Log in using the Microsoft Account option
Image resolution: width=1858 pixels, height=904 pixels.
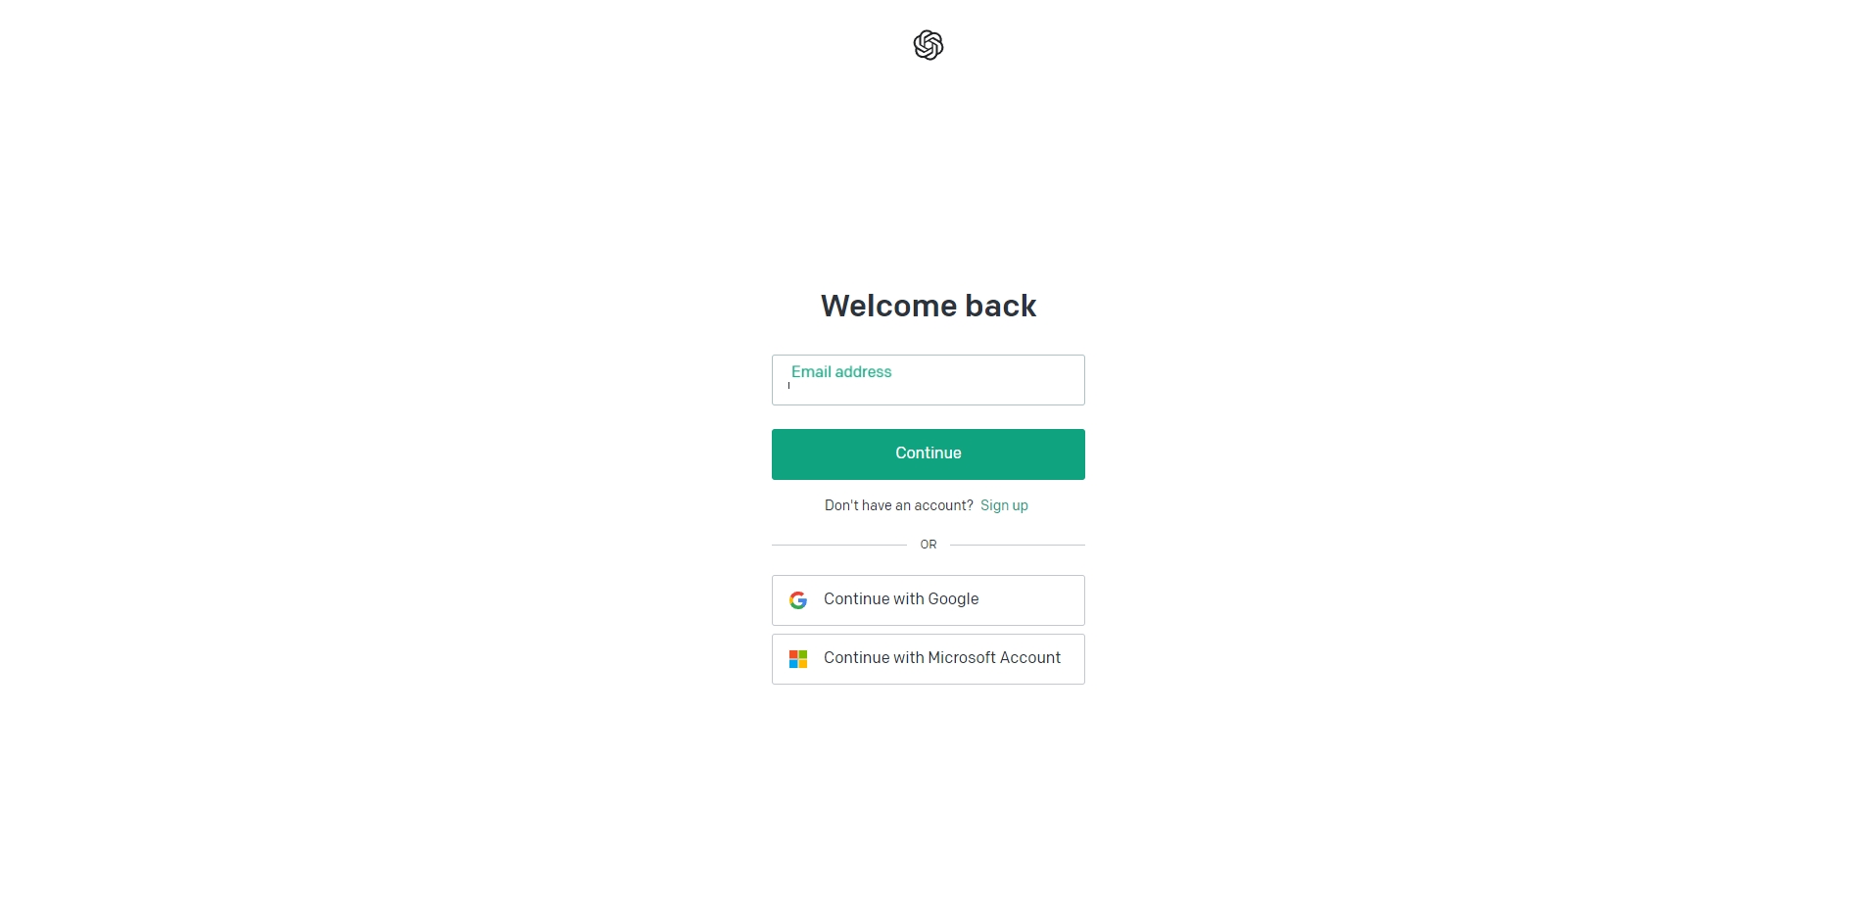[928, 659]
